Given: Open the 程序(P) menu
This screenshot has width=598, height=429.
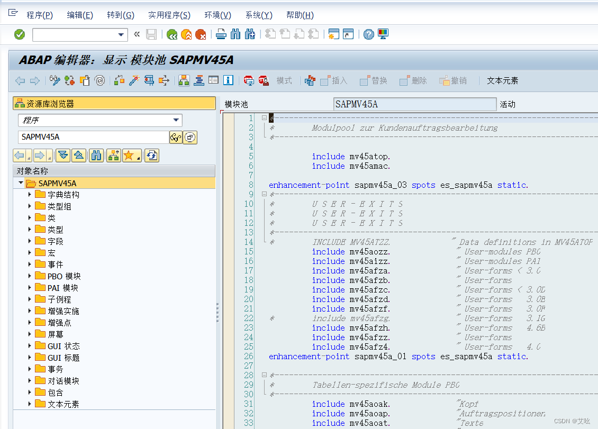Looking at the screenshot, I should 39,15.
